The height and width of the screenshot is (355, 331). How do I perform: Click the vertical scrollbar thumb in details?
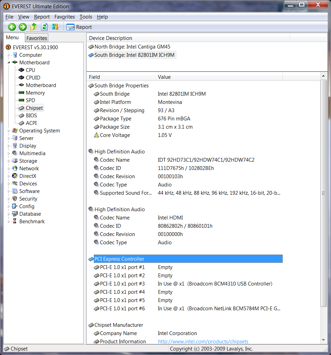[323, 193]
